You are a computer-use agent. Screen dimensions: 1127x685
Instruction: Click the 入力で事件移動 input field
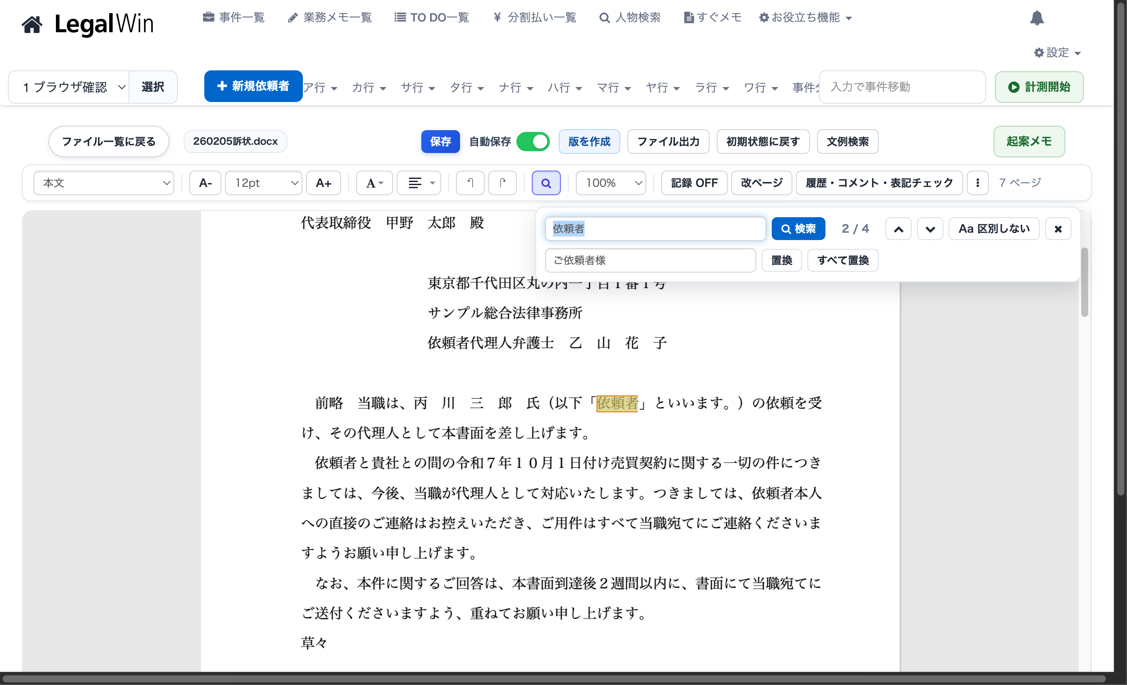[902, 87]
